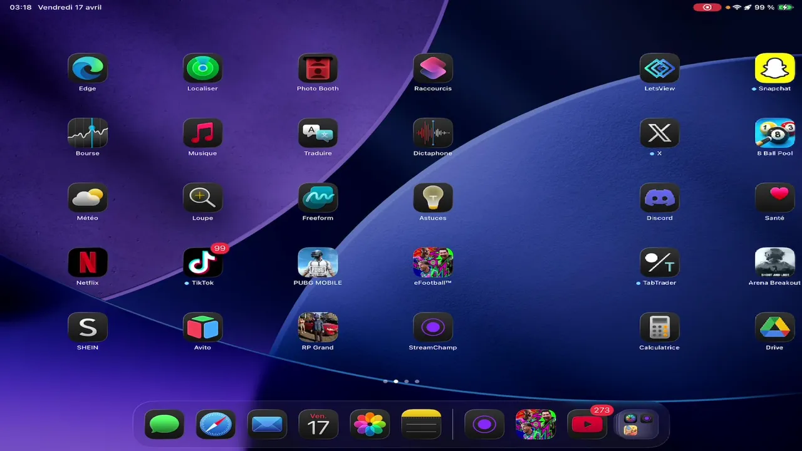Tap the Vendredi 17 avril date
Viewport: 802px width, 451px height.
pyautogui.click(x=70, y=8)
